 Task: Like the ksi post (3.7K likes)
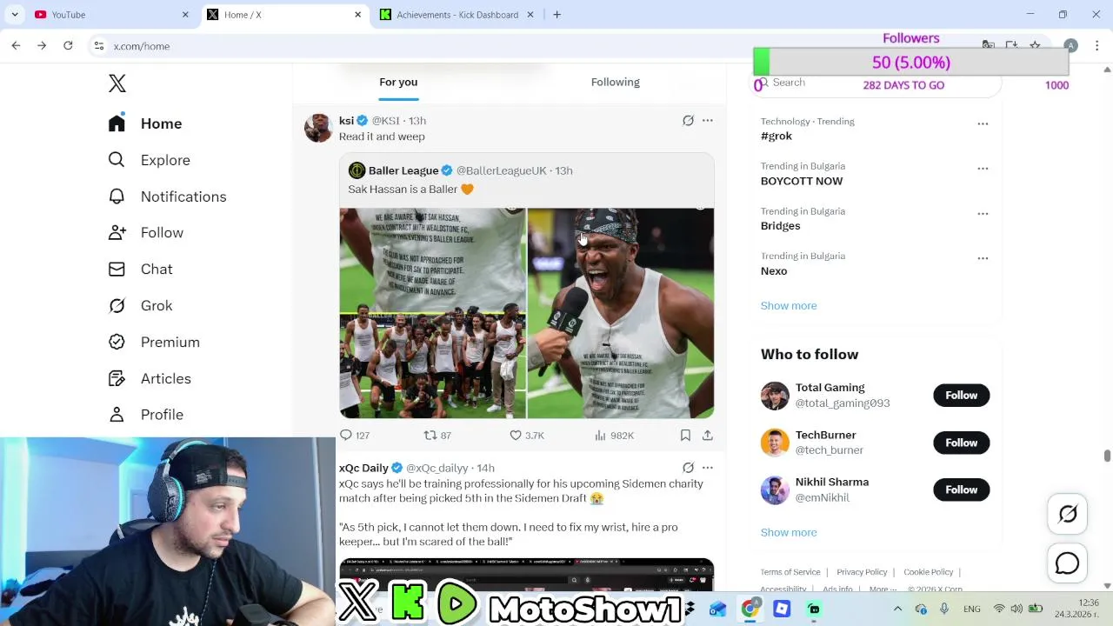pyautogui.click(x=526, y=435)
